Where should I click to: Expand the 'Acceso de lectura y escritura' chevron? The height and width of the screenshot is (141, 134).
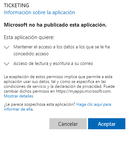tap(7, 64)
